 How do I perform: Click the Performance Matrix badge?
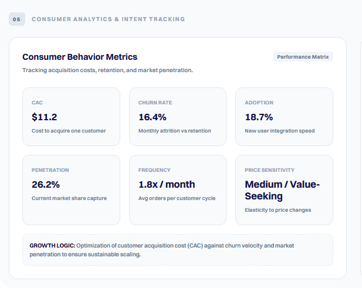(303, 57)
